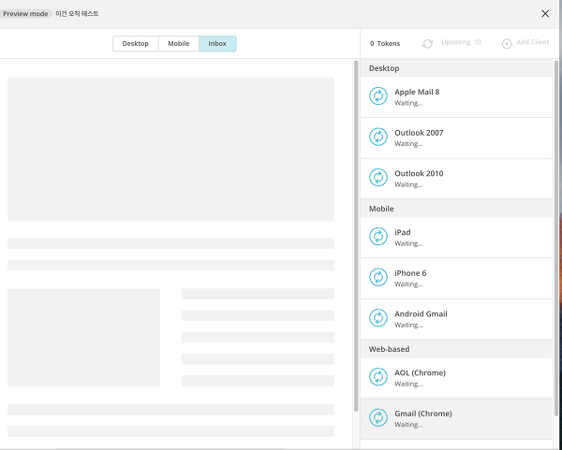The image size is (562, 450).
Task: Select the Outlook 2007 client name
Action: pyautogui.click(x=419, y=133)
